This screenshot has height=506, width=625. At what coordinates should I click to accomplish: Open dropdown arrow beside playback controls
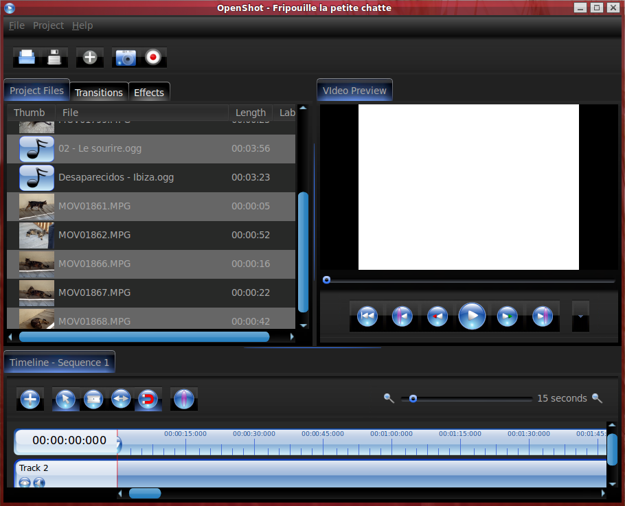tap(580, 317)
